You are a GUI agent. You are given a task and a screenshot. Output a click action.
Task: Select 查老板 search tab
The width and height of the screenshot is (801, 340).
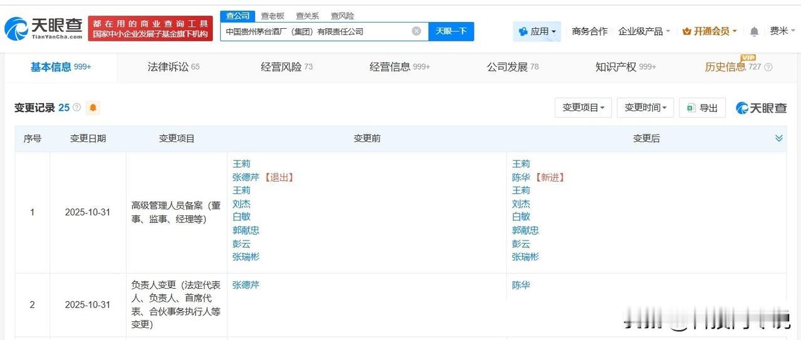coord(273,16)
